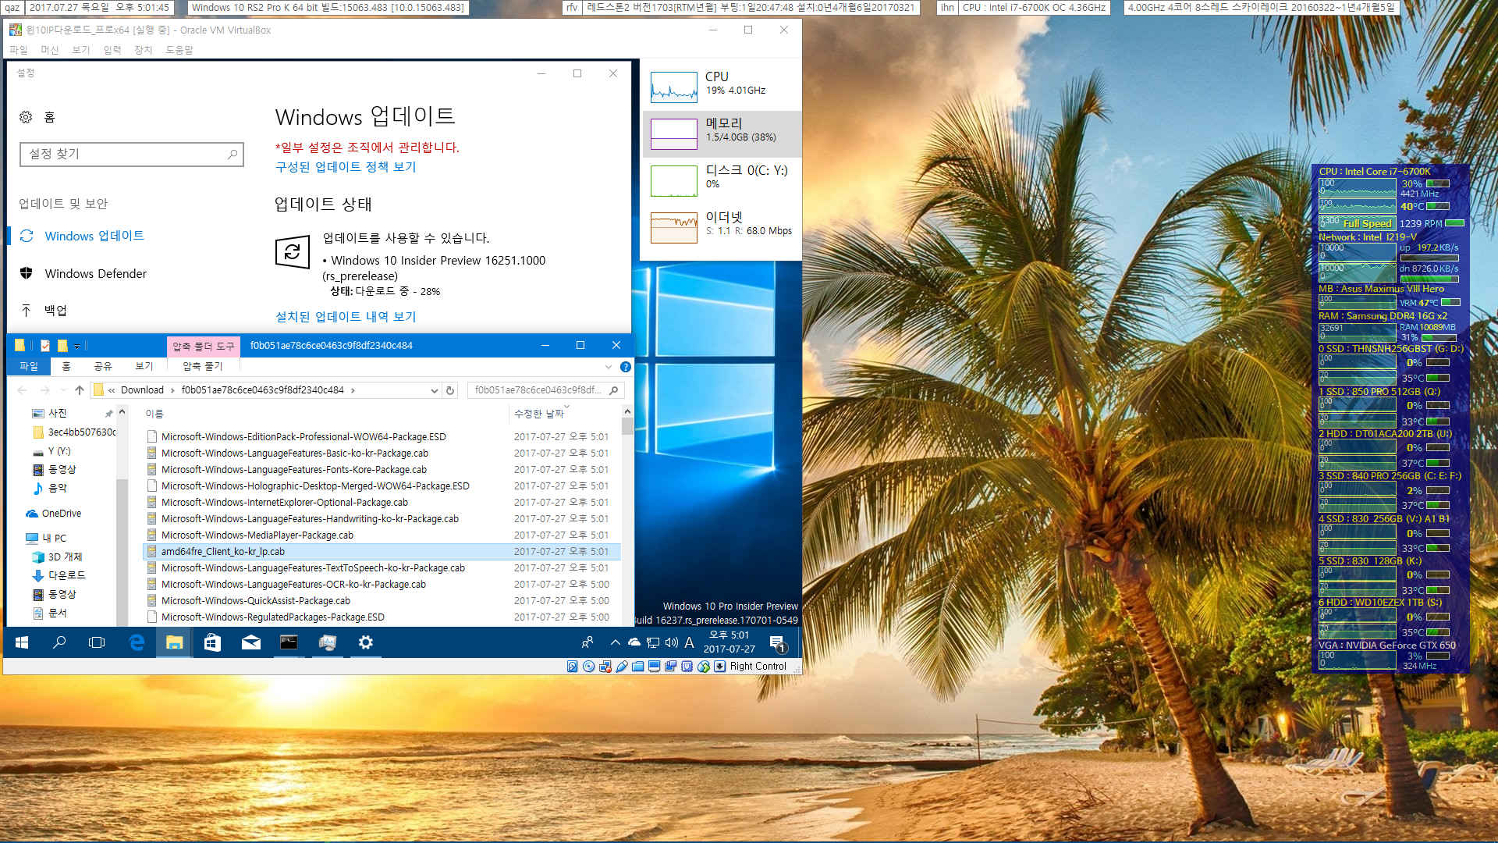The image size is (1498, 843).
Task: Sort by the 이름 column header
Action: click(x=154, y=414)
